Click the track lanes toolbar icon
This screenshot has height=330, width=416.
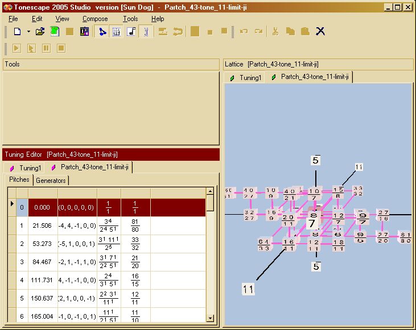coord(163,32)
